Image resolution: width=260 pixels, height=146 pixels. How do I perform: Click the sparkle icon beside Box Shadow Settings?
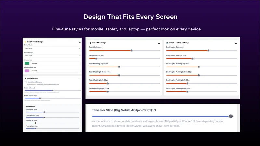(x=25, y=42)
